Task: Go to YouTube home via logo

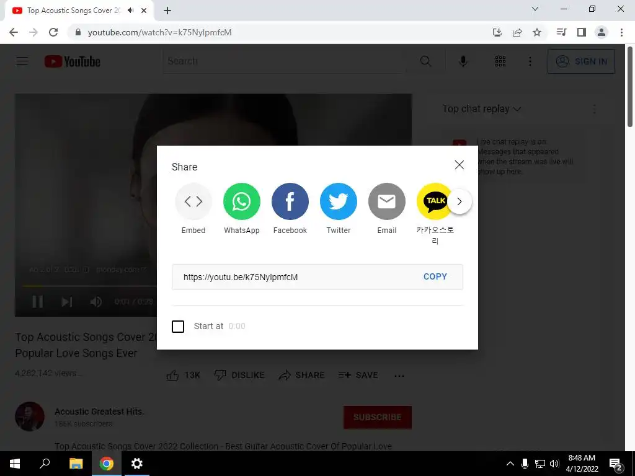Action: [73, 61]
